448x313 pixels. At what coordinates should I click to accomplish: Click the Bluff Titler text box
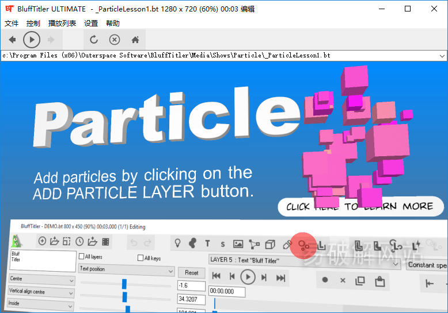click(x=43, y=261)
